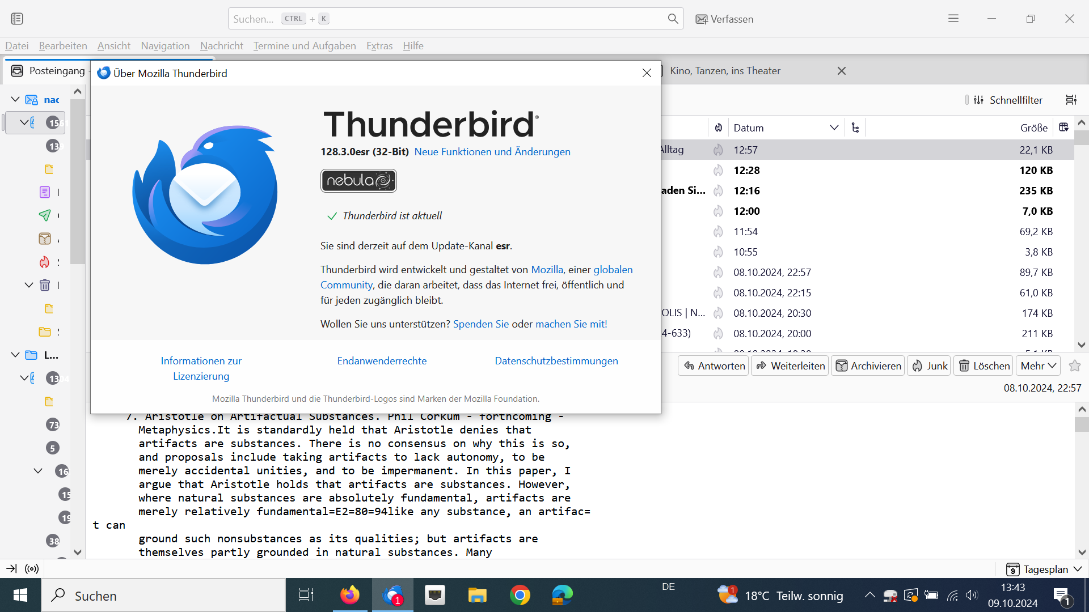This screenshot has width=1089, height=612.
Task: Toggle junk status of the 12:28 message
Action: (718, 171)
